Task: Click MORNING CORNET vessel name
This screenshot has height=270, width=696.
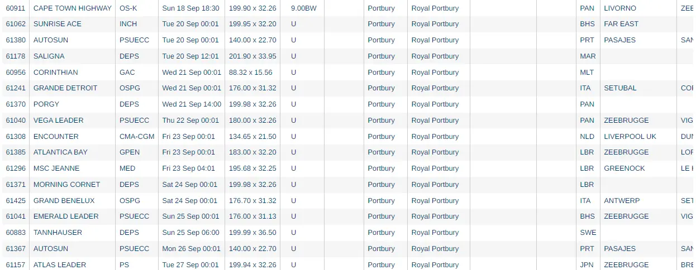Action: (66, 185)
